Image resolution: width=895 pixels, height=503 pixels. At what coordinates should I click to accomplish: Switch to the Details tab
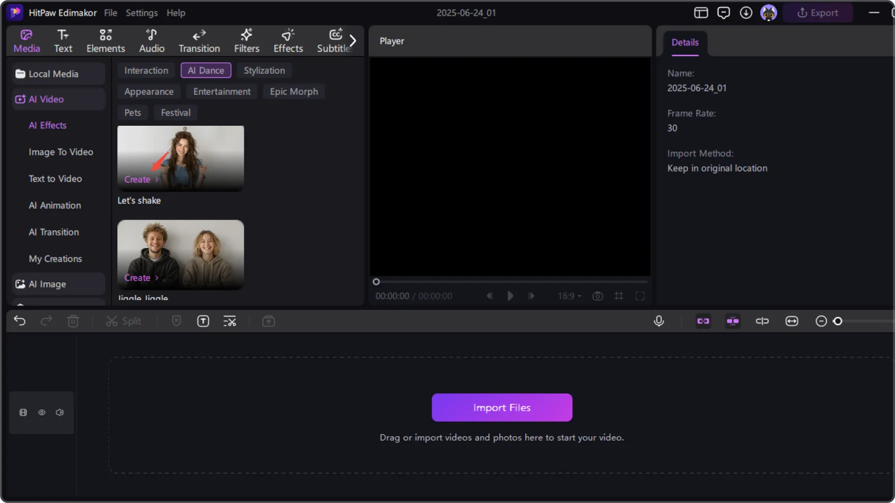(x=685, y=42)
